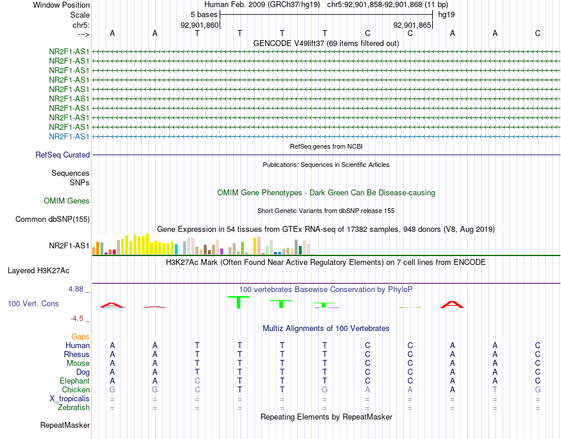Click the -4.5 lower axis value
Screen dimensions: 561x439
pos(77,319)
